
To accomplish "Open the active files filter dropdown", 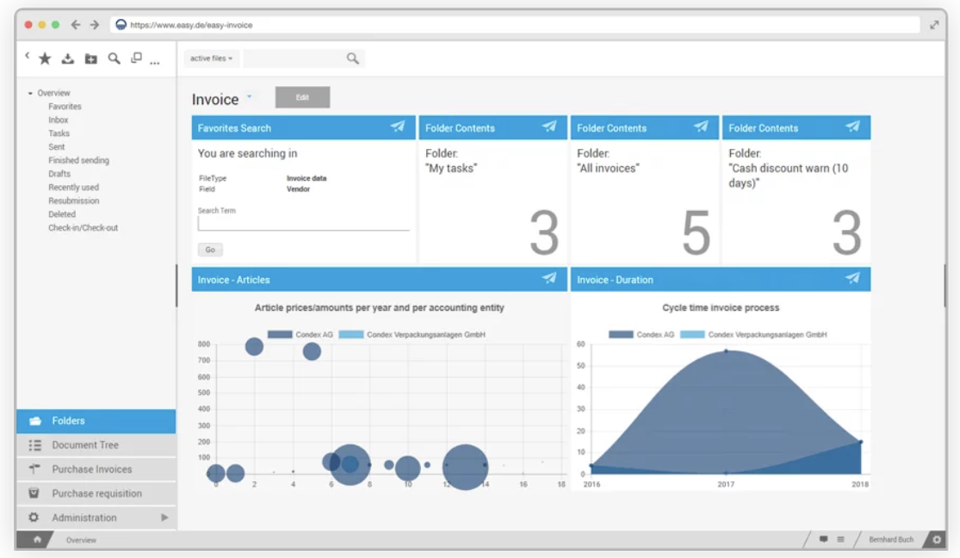I will tap(212, 57).
